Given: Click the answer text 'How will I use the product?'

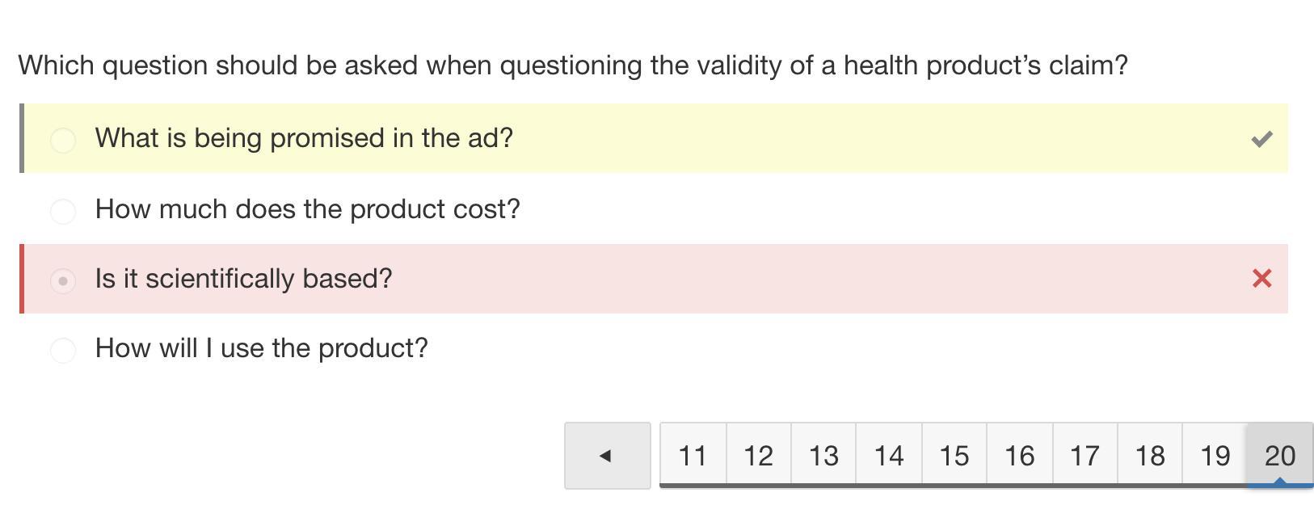Looking at the screenshot, I should (261, 348).
